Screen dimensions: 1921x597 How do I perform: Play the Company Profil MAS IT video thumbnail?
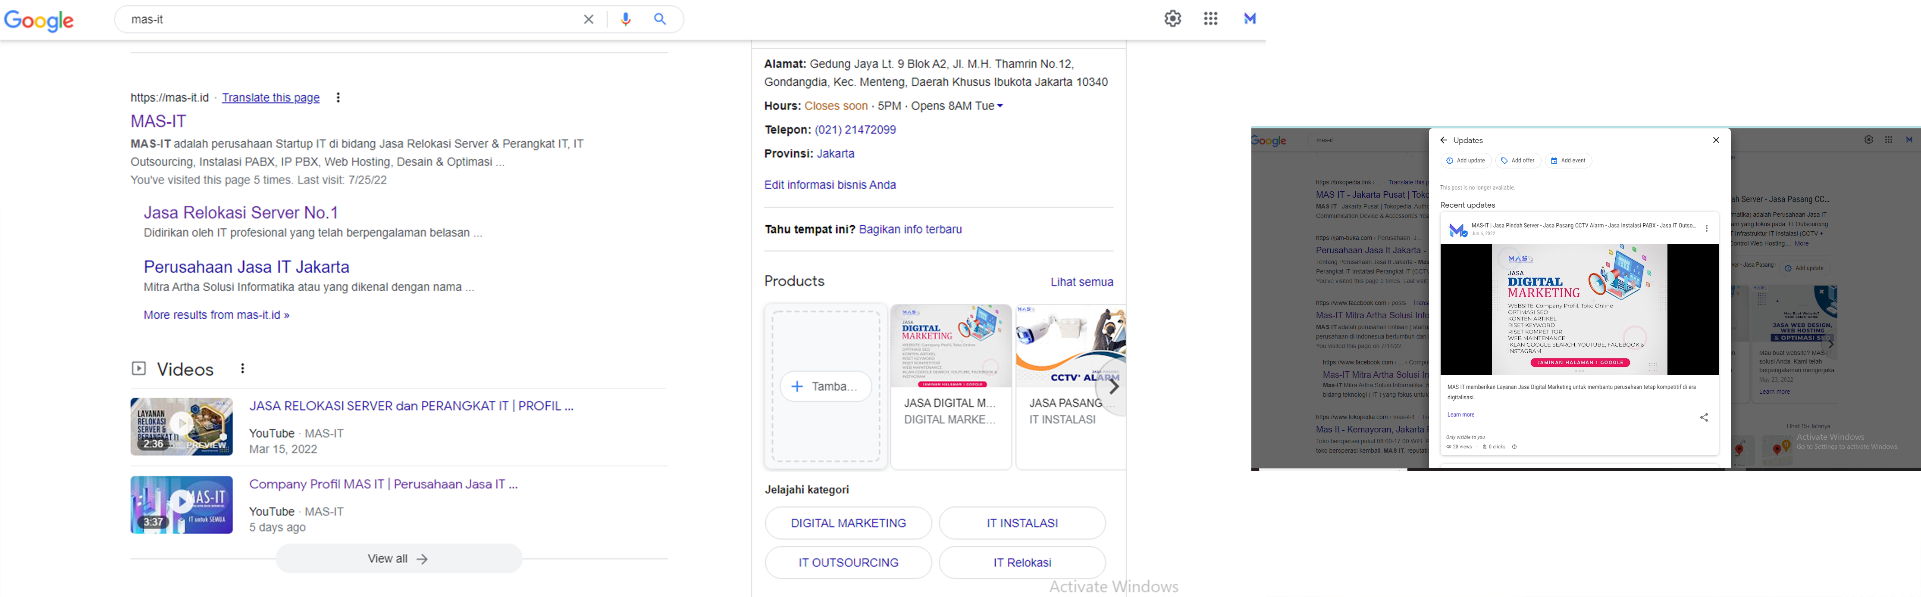(x=181, y=504)
